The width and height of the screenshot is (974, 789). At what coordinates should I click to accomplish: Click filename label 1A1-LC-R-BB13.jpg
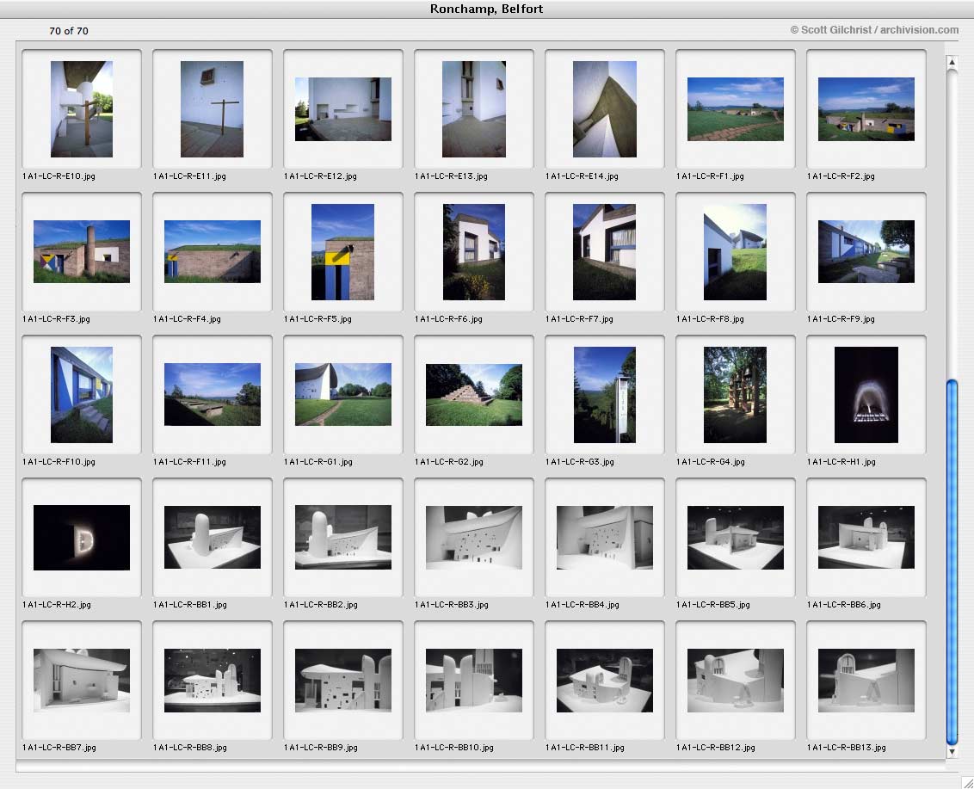(846, 748)
